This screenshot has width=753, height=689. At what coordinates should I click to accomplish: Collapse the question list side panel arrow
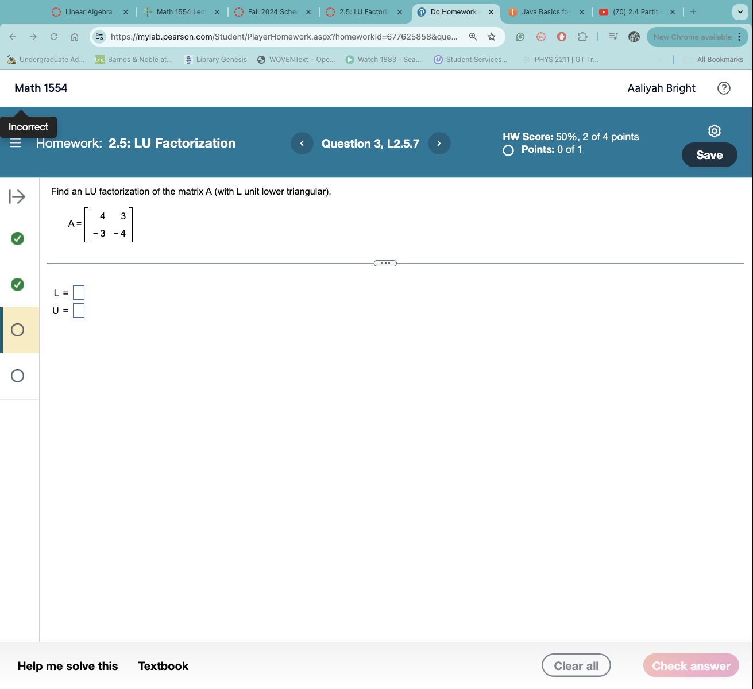(x=17, y=197)
